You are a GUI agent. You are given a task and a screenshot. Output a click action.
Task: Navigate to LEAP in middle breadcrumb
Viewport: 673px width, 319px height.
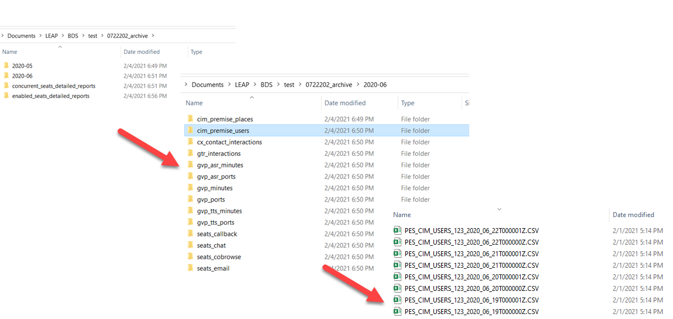click(x=241, y=85)
